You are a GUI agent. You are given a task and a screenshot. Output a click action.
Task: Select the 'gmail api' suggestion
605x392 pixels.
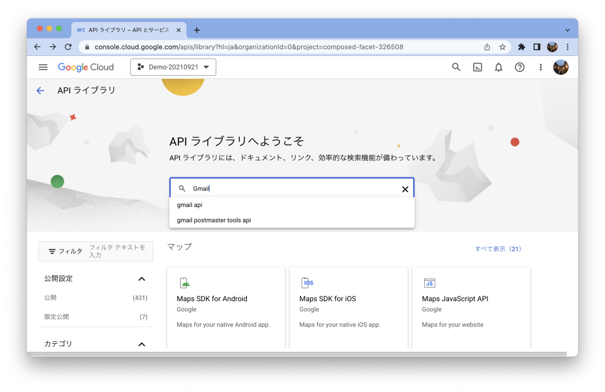292,205
